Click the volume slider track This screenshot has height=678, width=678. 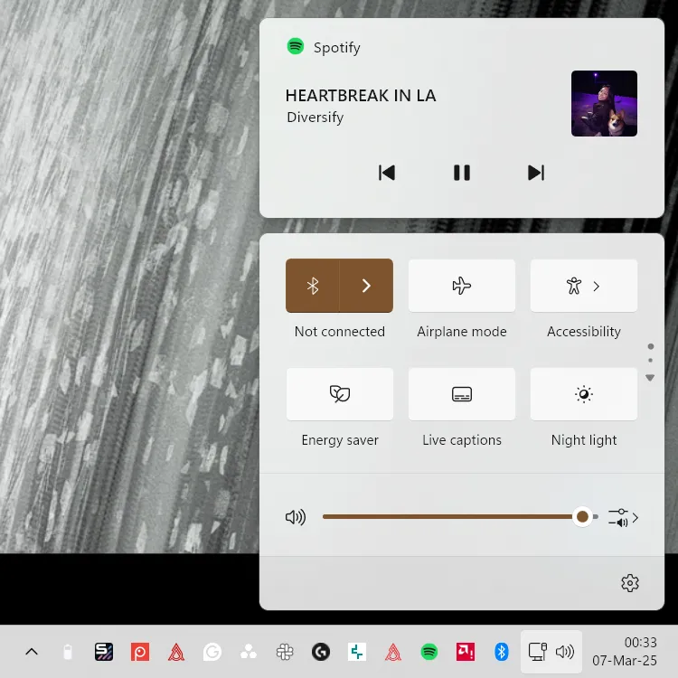point(452,517)
